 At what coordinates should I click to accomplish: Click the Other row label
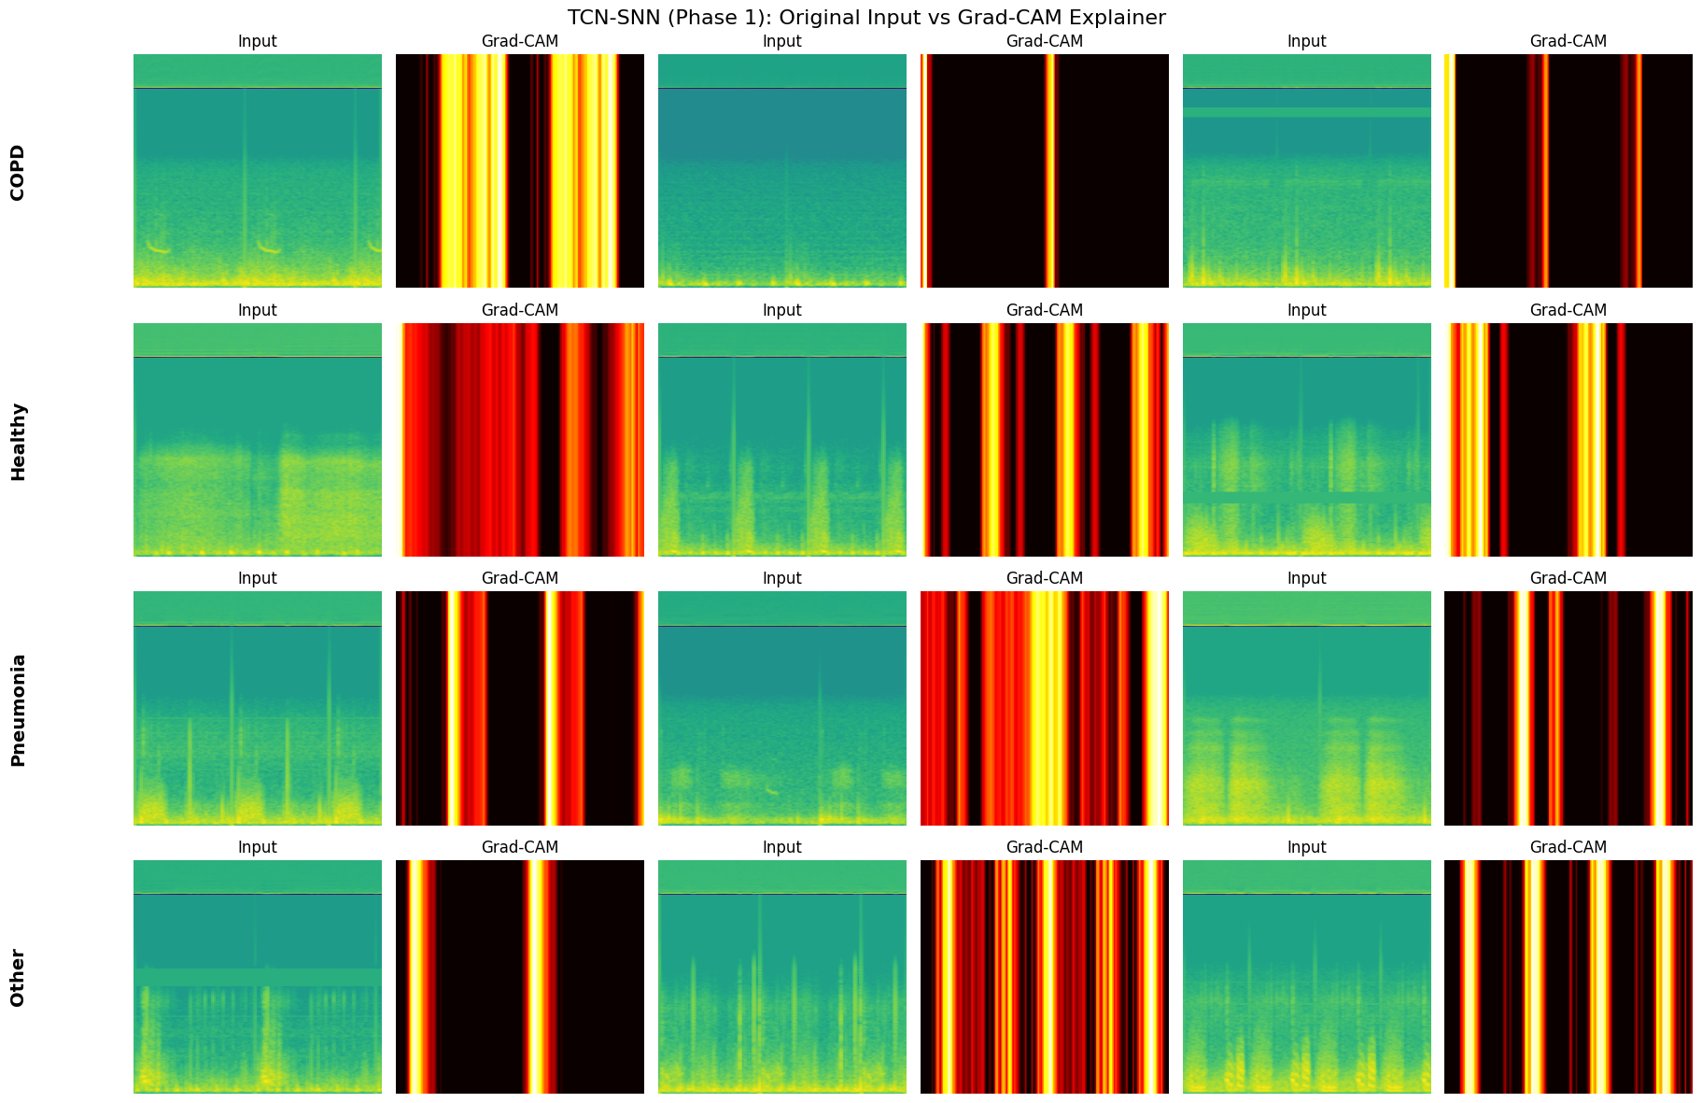(18, 975)
